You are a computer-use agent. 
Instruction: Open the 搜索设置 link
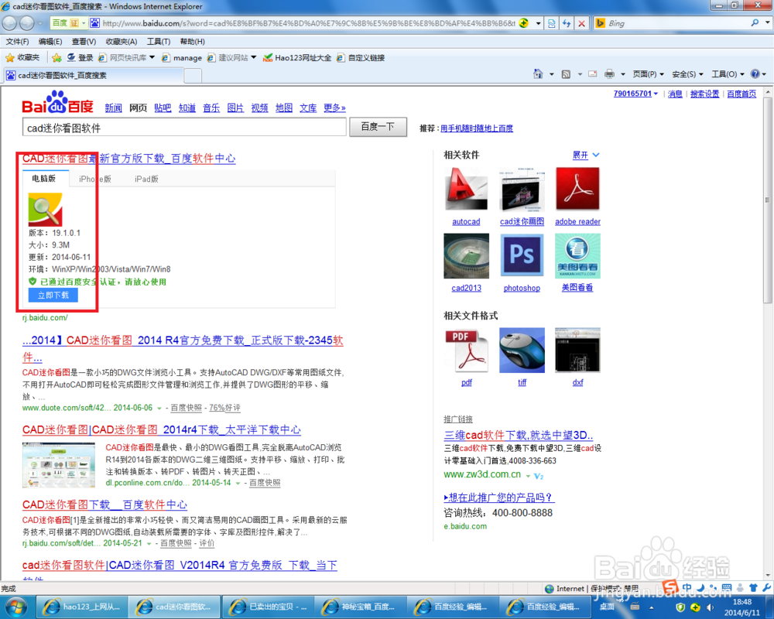click(704, 94)
